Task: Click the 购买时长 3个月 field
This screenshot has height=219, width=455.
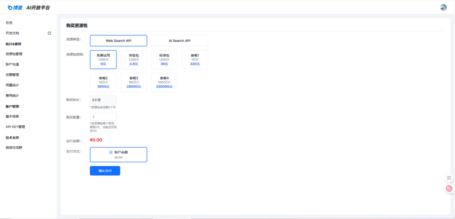Action: 103,100
